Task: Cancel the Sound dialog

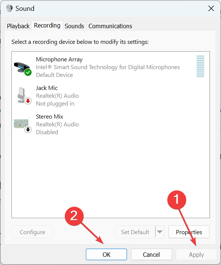Action: click(151, 254)
